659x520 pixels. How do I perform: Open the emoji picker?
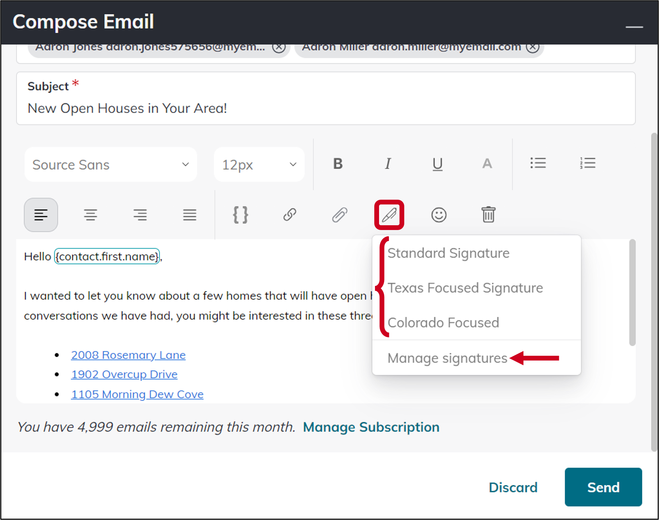coord(439,215)
